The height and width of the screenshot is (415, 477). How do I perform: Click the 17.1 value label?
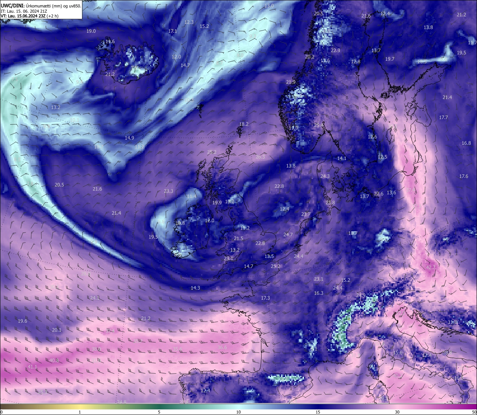coord(173,31)
